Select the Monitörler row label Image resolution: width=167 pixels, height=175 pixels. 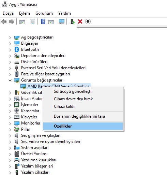(x=31, y=123)
